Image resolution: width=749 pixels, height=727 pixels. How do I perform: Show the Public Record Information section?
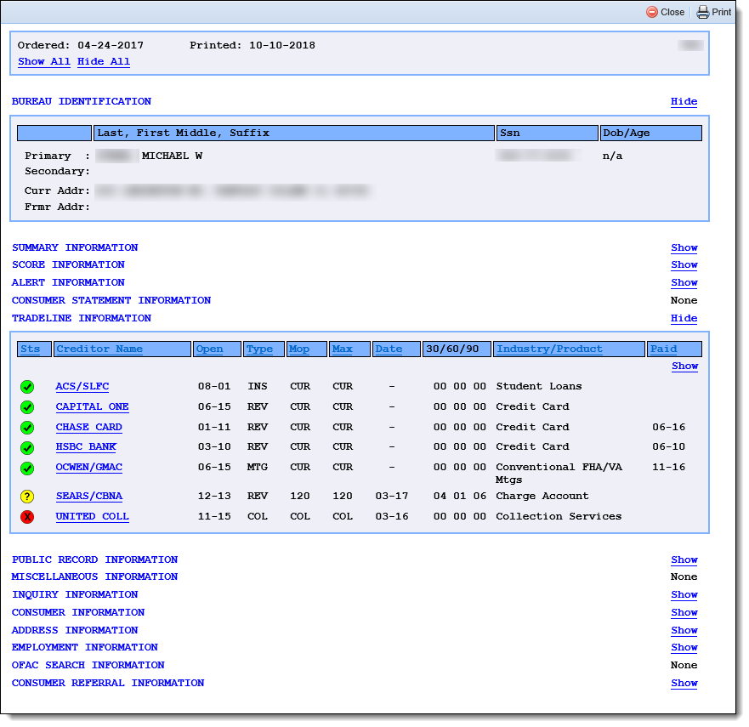pyautogui.click(x=684, y=559)
